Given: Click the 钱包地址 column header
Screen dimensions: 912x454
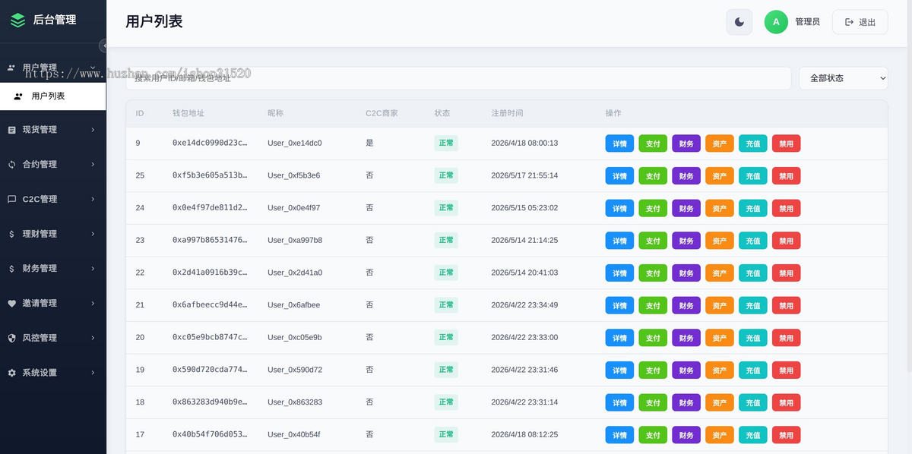Looking at the screenshot, I should coord(188,113).
